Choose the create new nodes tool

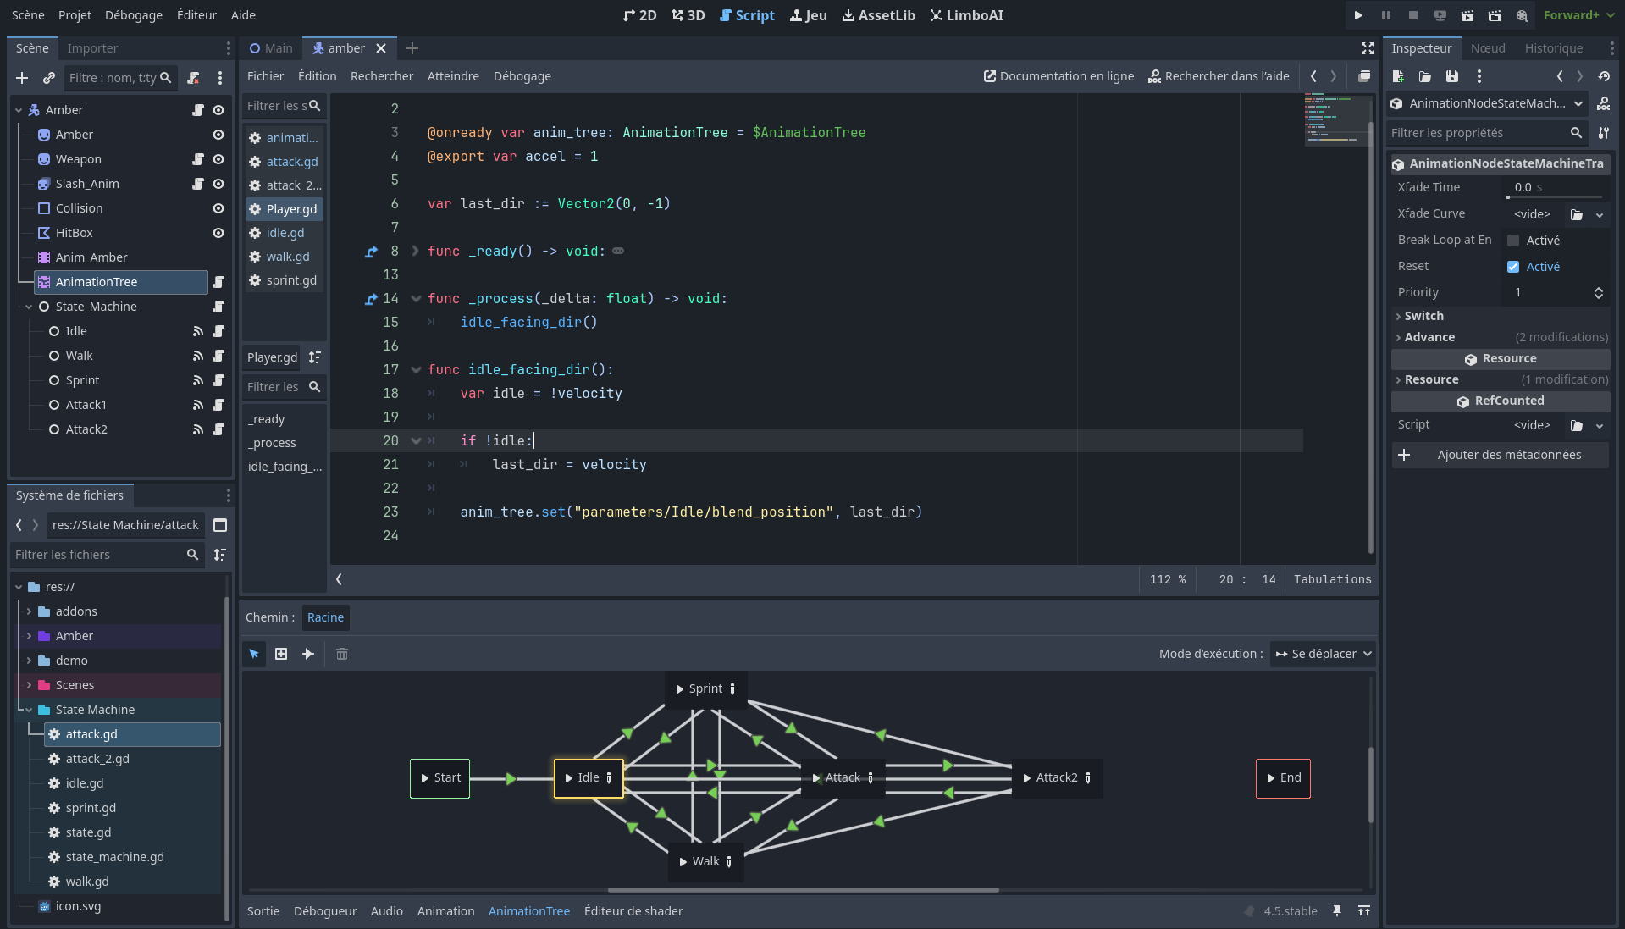coord(281,654)
